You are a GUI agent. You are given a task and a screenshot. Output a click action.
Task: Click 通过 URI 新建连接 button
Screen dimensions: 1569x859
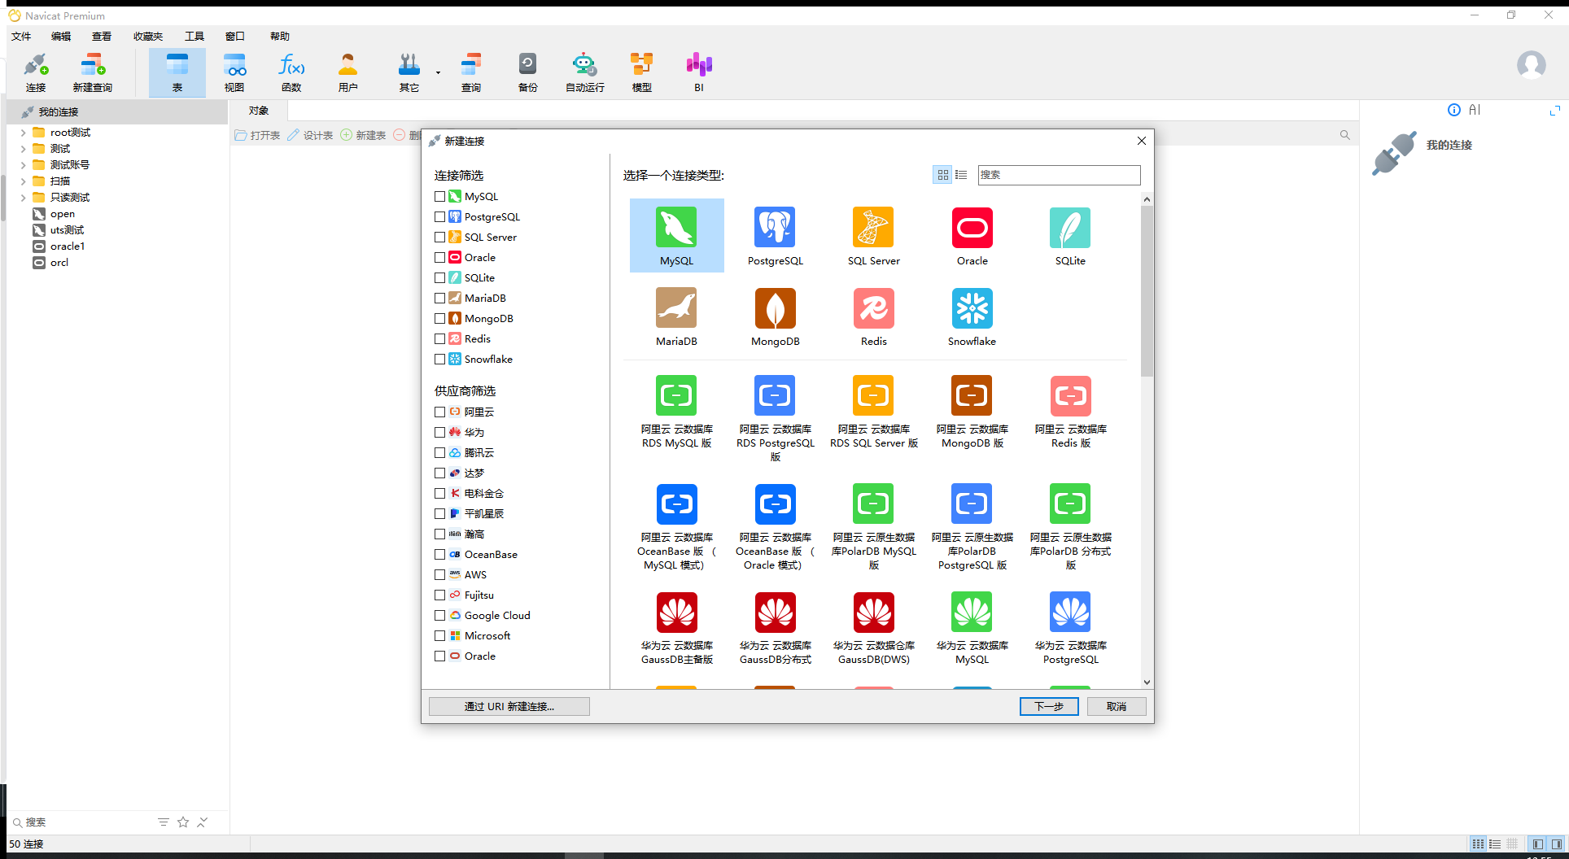coord(509,706)
